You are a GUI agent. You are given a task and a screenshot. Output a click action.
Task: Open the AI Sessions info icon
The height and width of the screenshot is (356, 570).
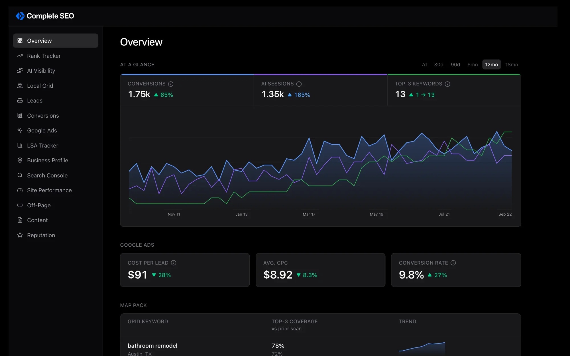point(299,84)
